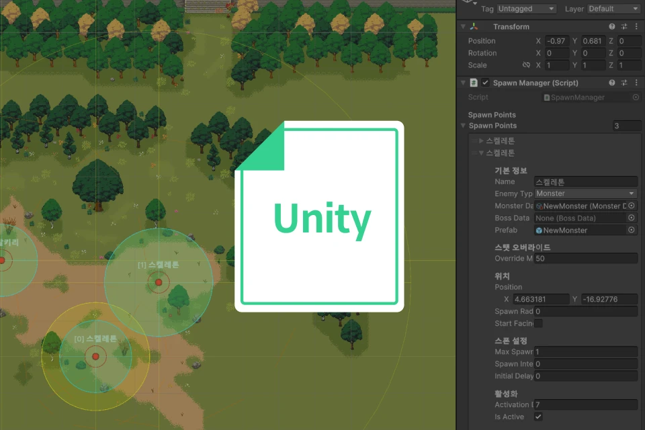
Task: Click the Transform Position Z field
Action: click(629, 41)
